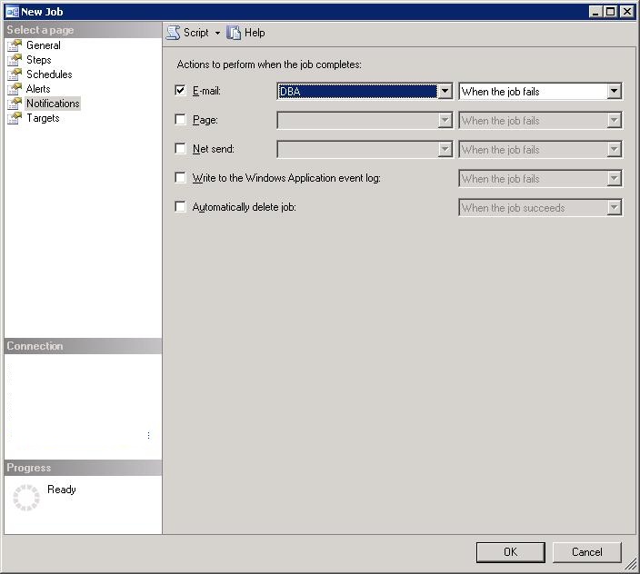Click the Help toolbar button

[246, 33]
